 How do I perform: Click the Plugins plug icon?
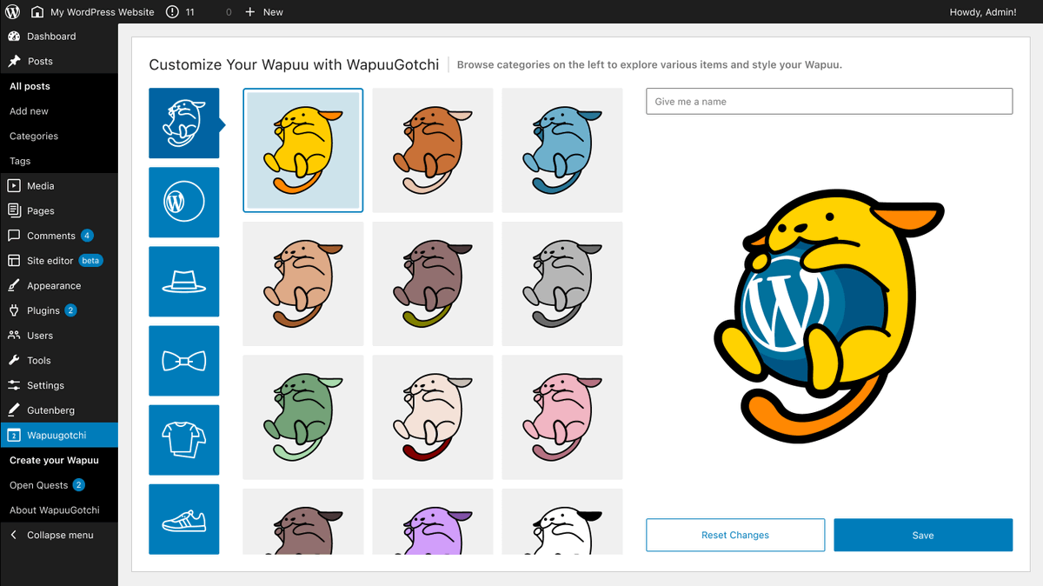(x=14, y=310)
